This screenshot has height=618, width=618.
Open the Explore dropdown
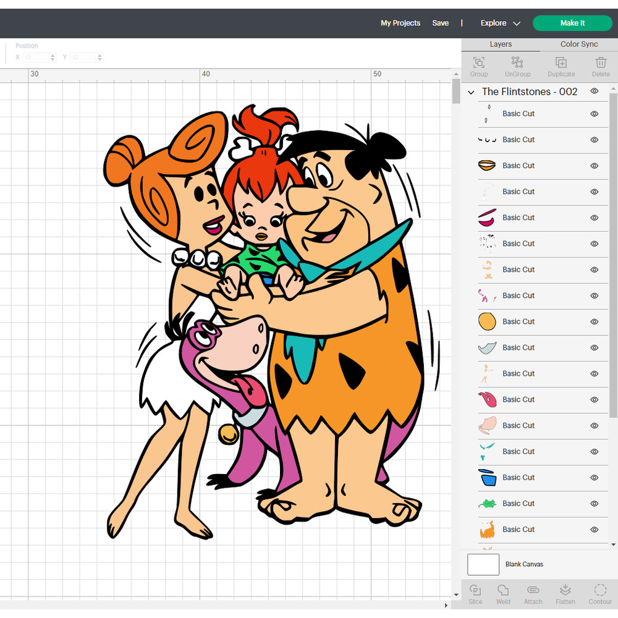501,23
